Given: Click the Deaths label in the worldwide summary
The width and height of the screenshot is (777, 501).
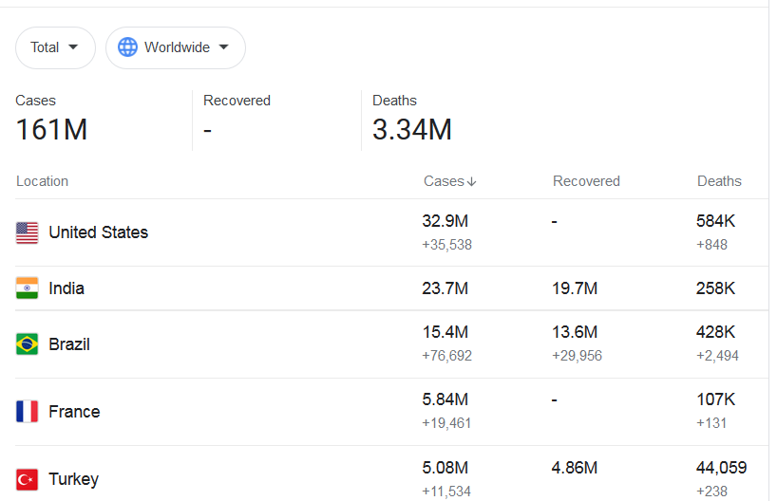Looking at the screenshot, I should pyautogui.click(x=394, y=101).
